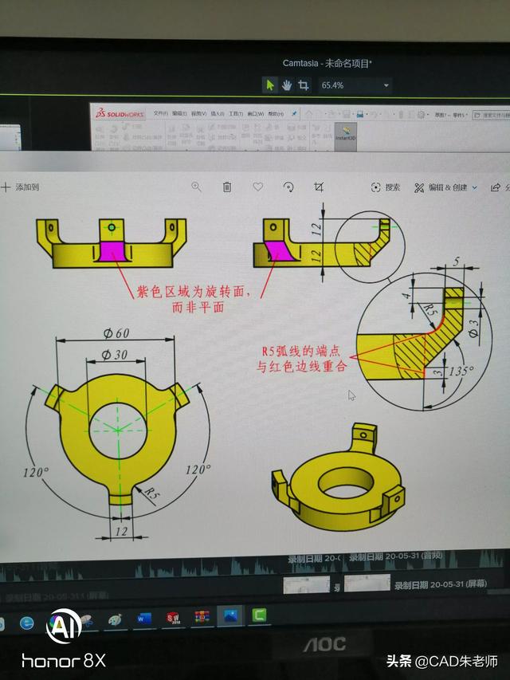The width and height of the screenshot is (510, 680).
Task: Toggle Instant3D in SolidWorks toolbar
Action: [x=345, y=132]
